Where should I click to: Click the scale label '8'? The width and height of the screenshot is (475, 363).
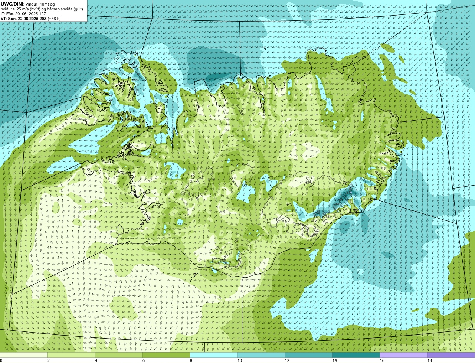click(x=191, y=360)
